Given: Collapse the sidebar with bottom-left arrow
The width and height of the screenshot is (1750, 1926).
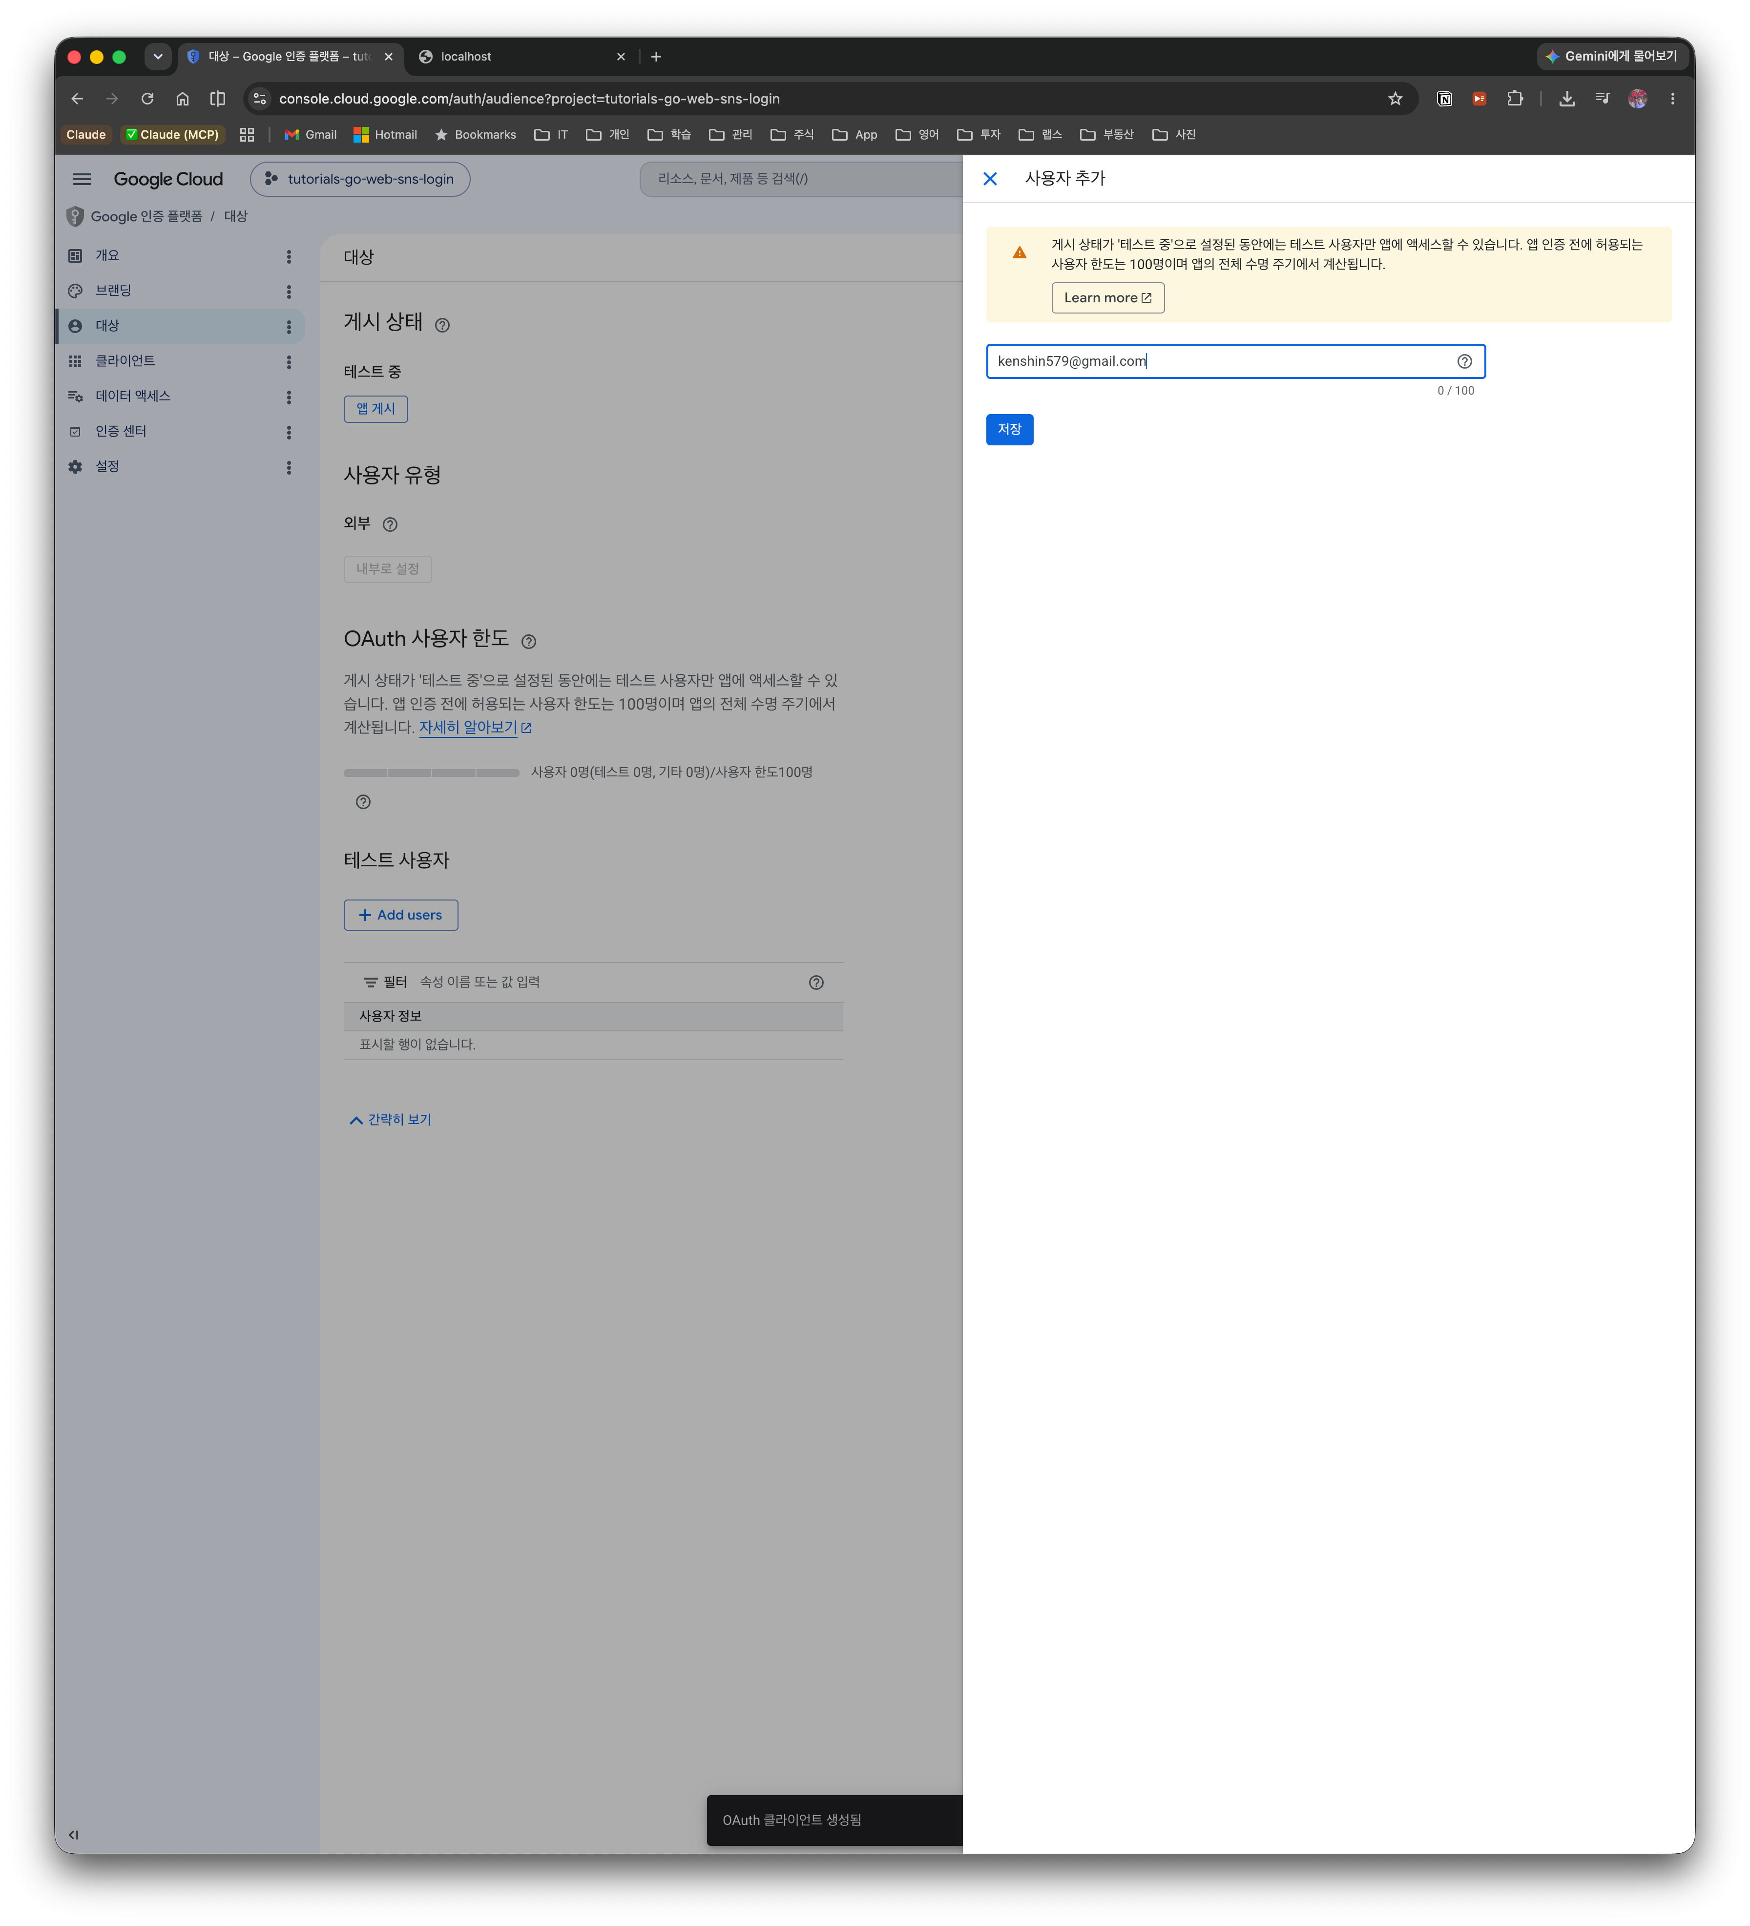Looking at the screenshot, I should click(x=74, y=1834).
